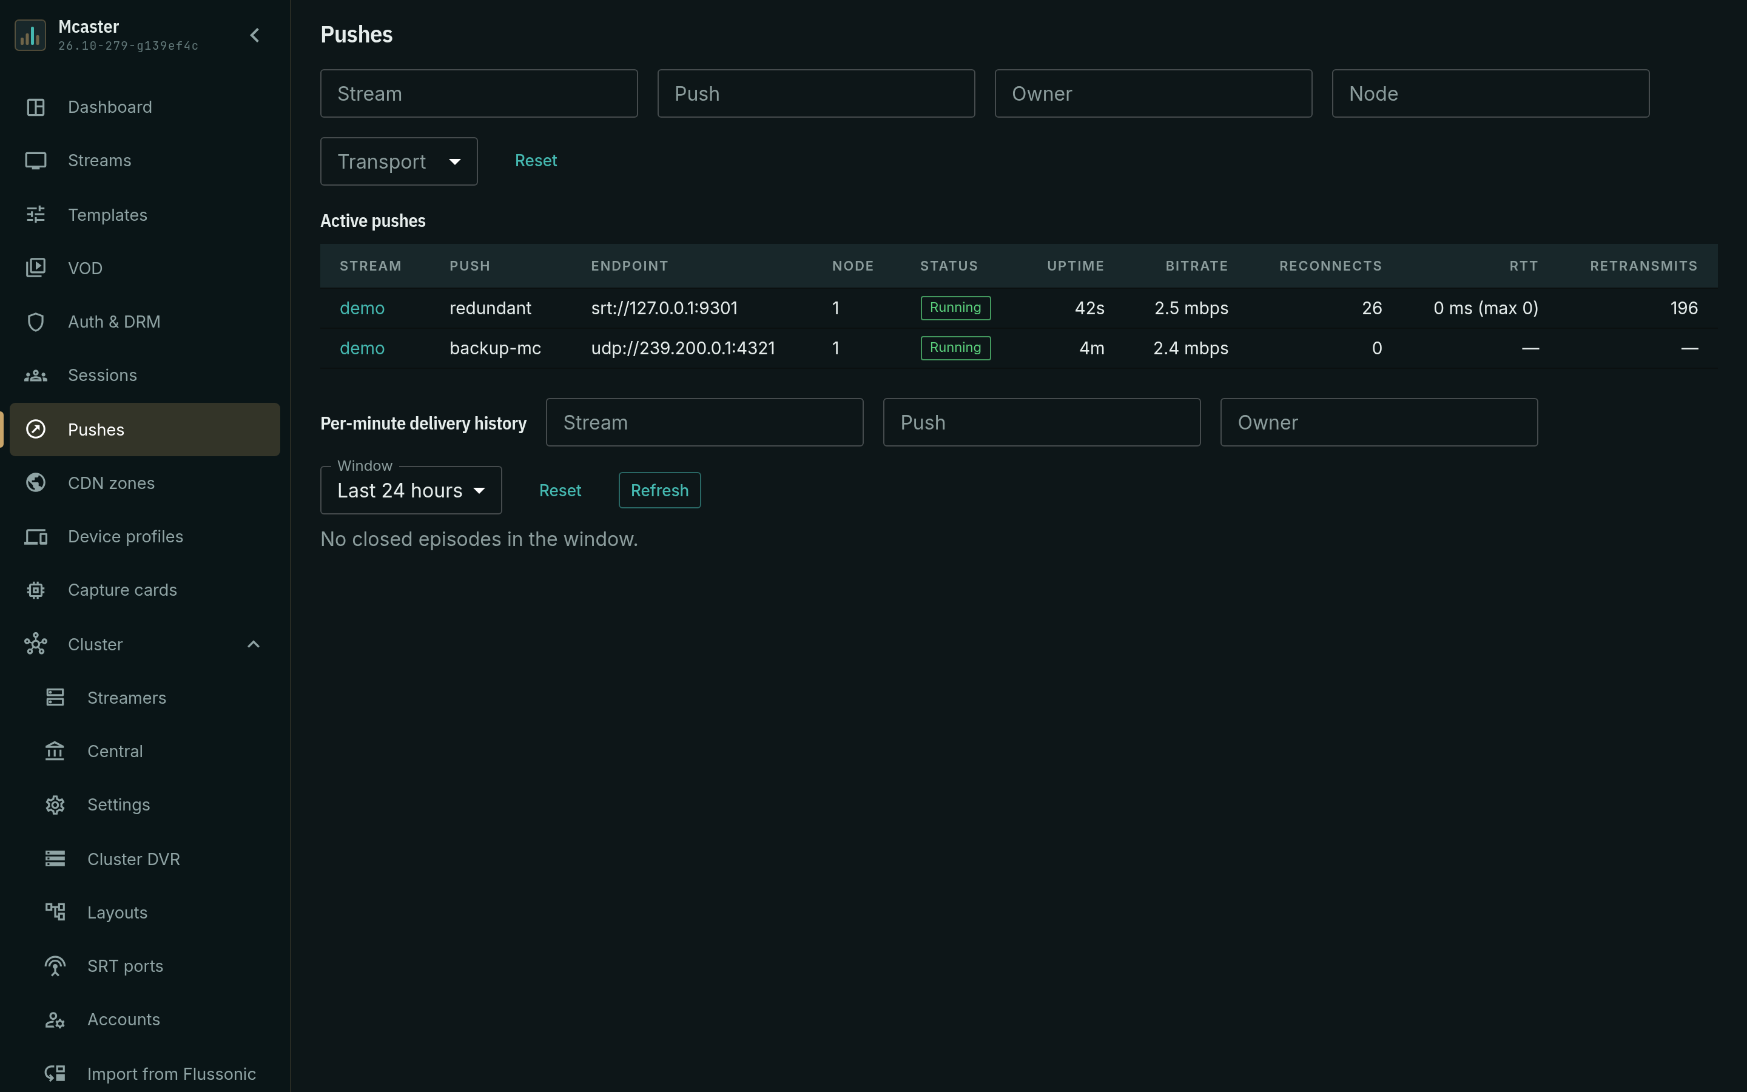Image resolution: width=1747 pixels, height=1092 pixels.
Task: Click the Dashboard grid icon
Action: 35,107
